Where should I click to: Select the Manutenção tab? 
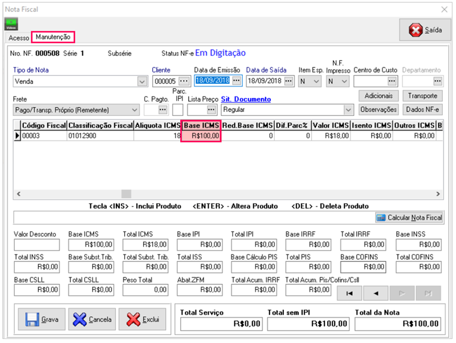tap(53, 37)
